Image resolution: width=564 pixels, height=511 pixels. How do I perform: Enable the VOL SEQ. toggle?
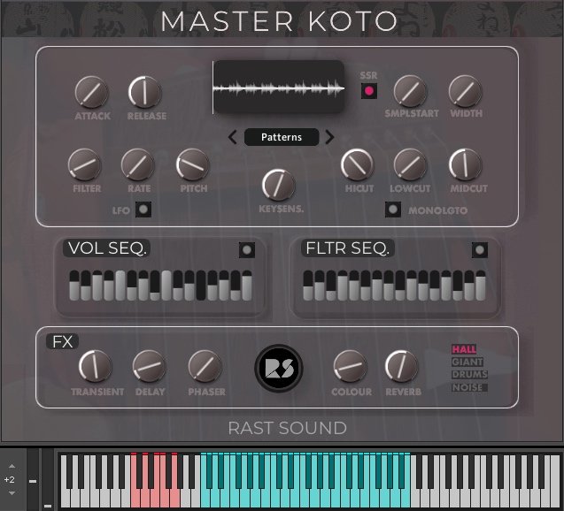[x=247, y=250]
